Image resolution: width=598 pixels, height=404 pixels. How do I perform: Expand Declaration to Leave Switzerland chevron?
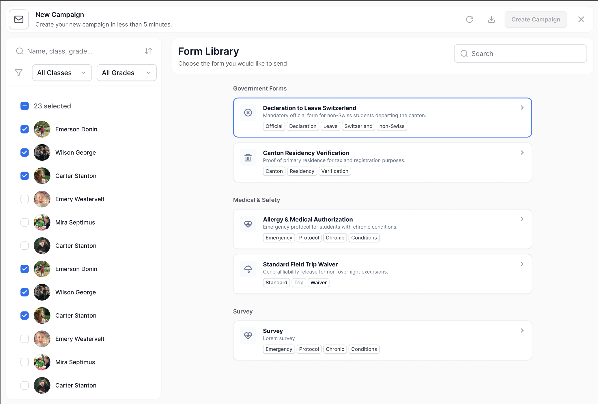(522, 108)
